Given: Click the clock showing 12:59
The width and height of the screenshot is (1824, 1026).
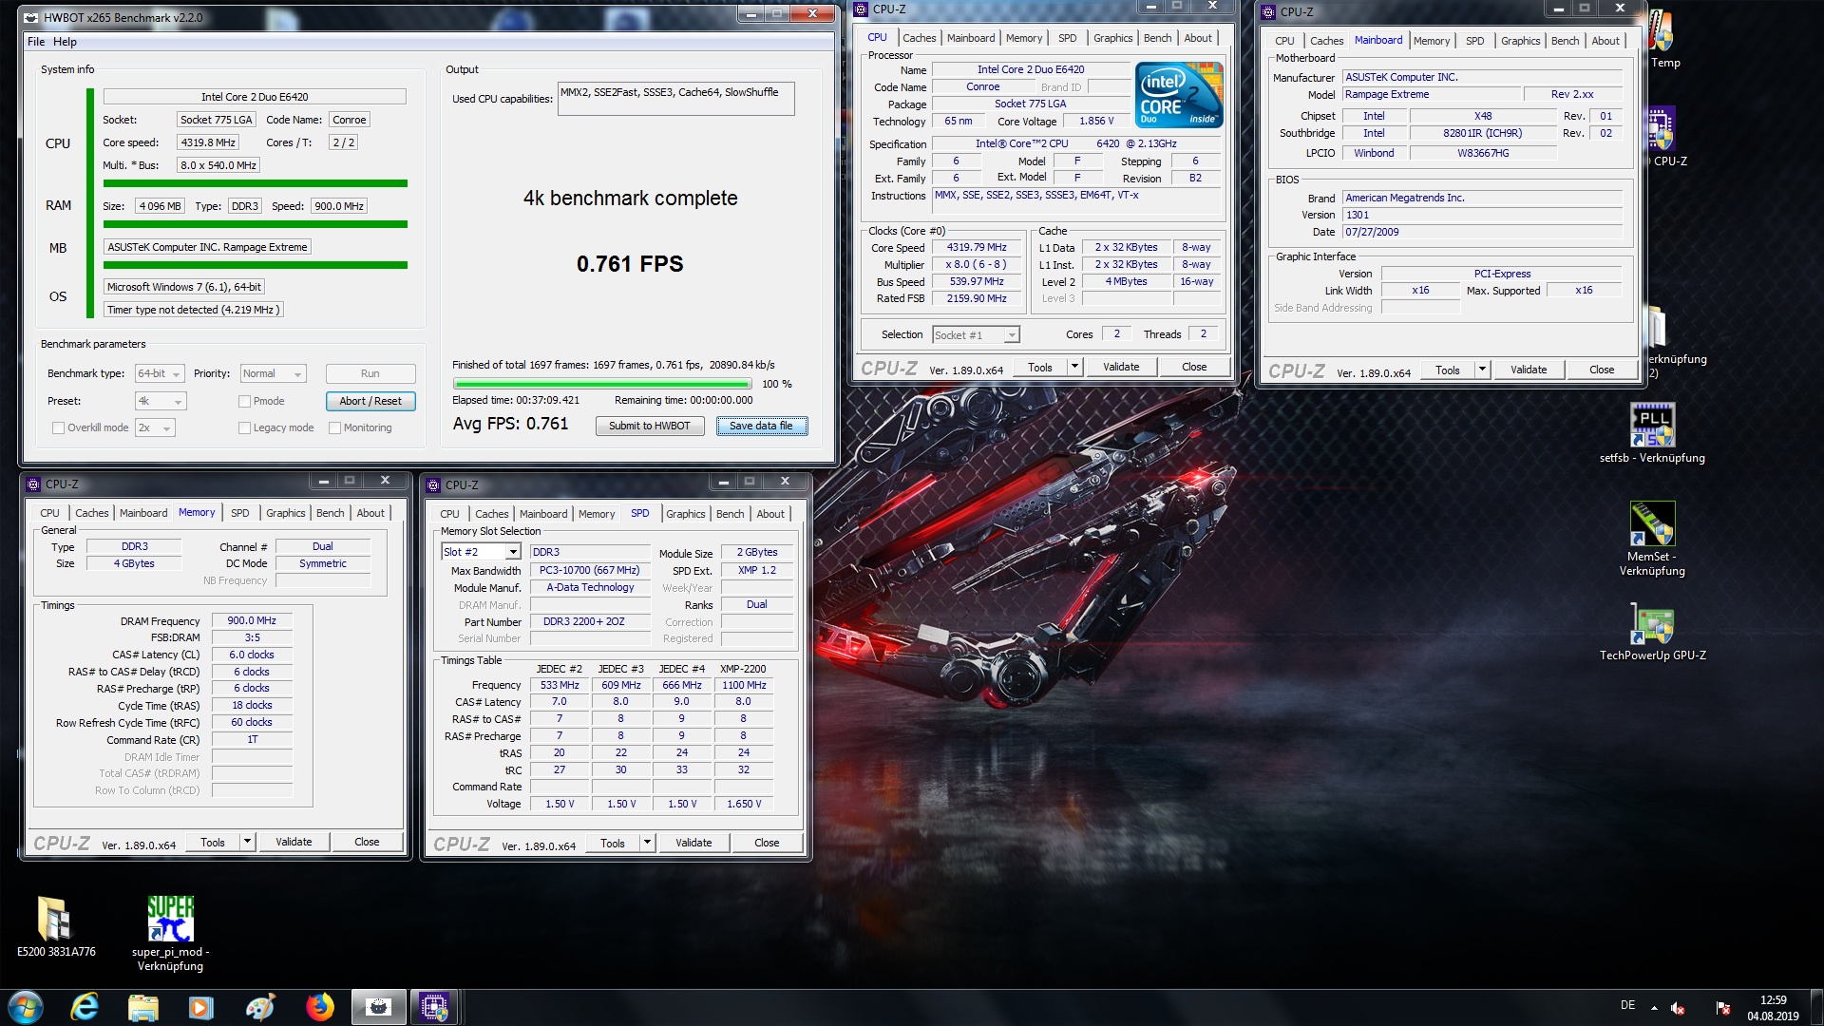Looking at the screenshot, I should [x=1773, y=1000].
